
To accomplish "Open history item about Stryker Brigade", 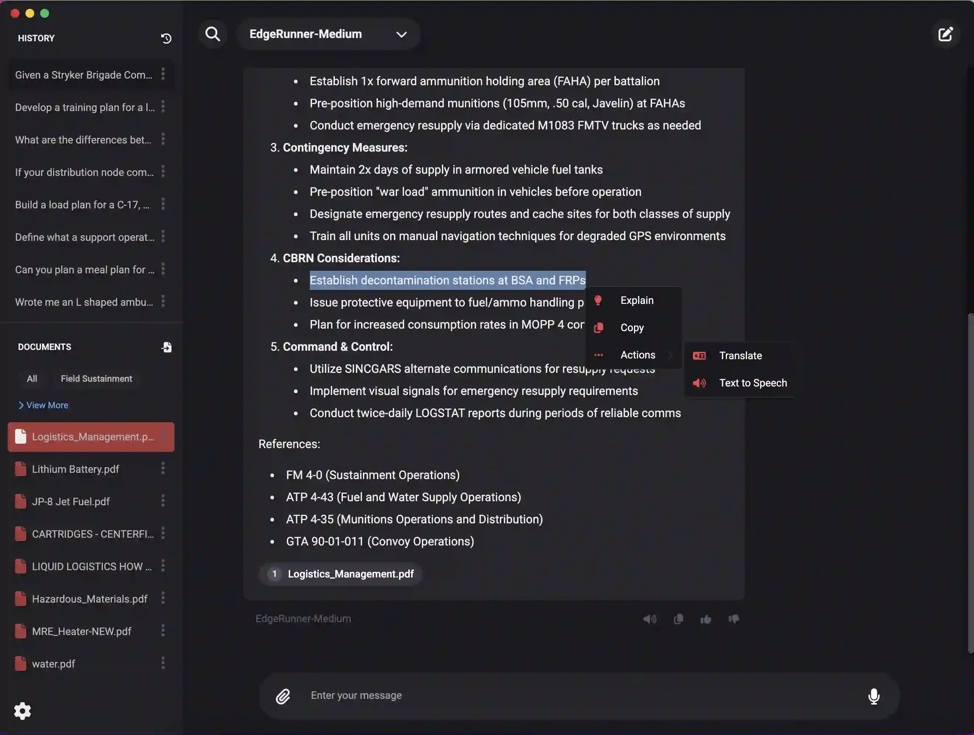I will pos(84,75).
